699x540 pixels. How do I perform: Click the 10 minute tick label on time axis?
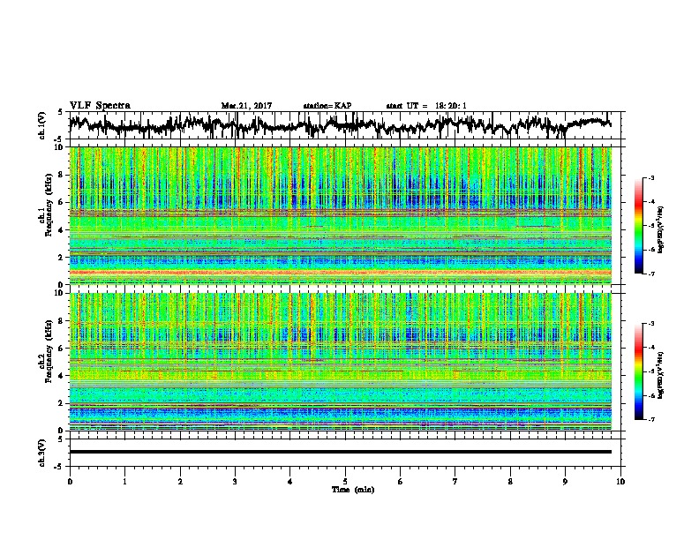pos(620,482)
